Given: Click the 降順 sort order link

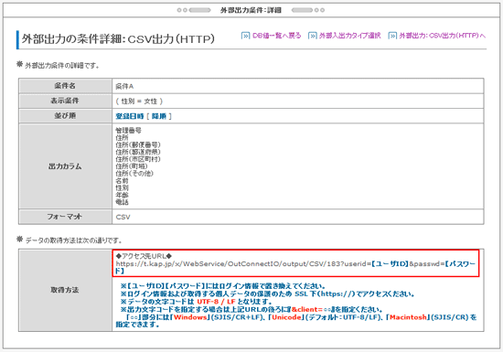Looking at the screenshot, I should click(159, 116).
